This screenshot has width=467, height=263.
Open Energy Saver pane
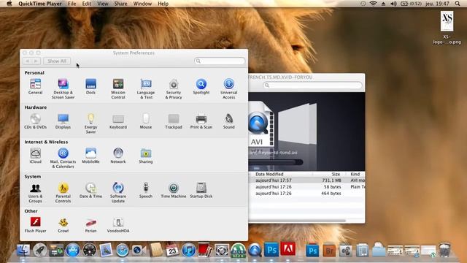click(90, 123)
